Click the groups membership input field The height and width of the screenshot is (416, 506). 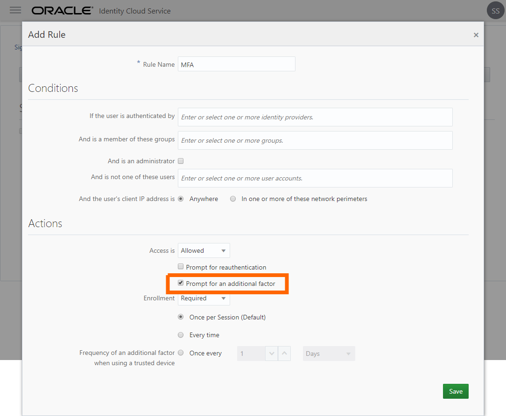(x=315, y=140)
